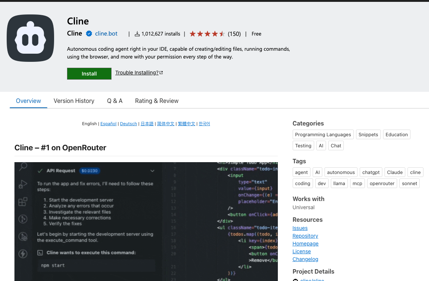This screenshot has height=281, width=429.
Task: Select the 繁體中文 language link
Action: point(187,124)
